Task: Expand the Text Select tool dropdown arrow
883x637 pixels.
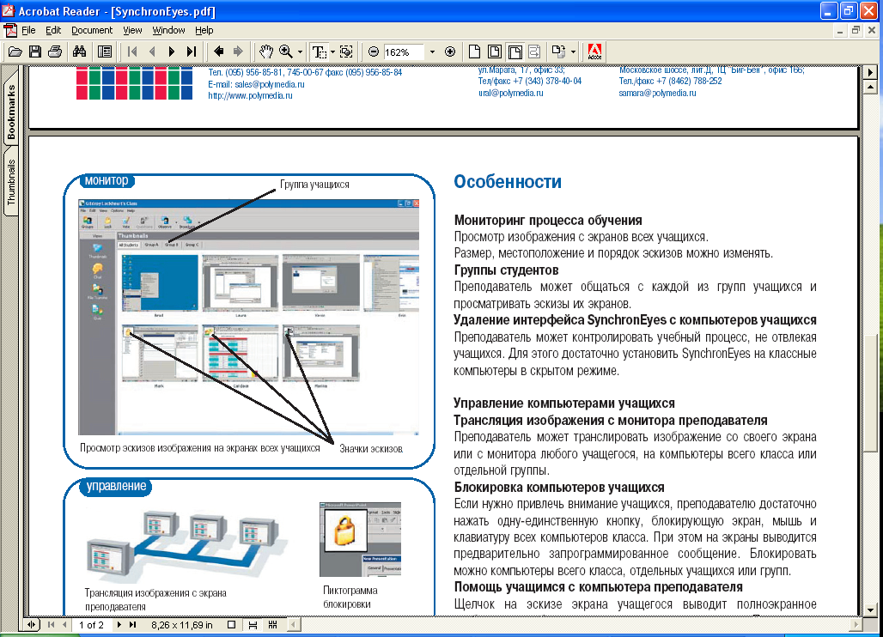Action: (x=332, y=52)
